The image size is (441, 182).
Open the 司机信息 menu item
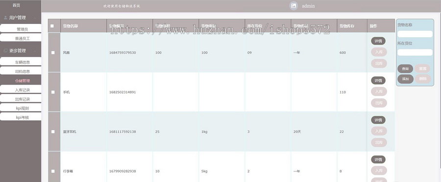(21, 71)
